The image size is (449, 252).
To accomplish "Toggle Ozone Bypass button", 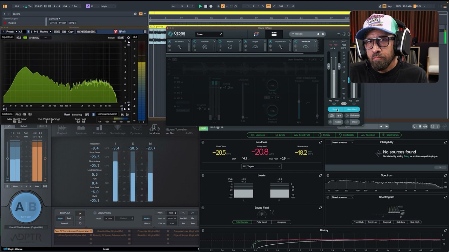I will click(336, 109).
